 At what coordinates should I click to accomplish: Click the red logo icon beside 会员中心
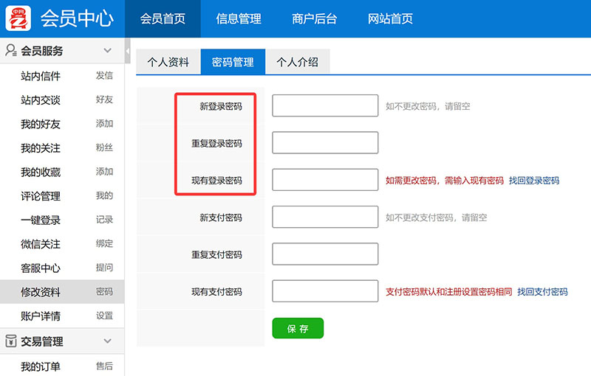(x=18, y=18)
